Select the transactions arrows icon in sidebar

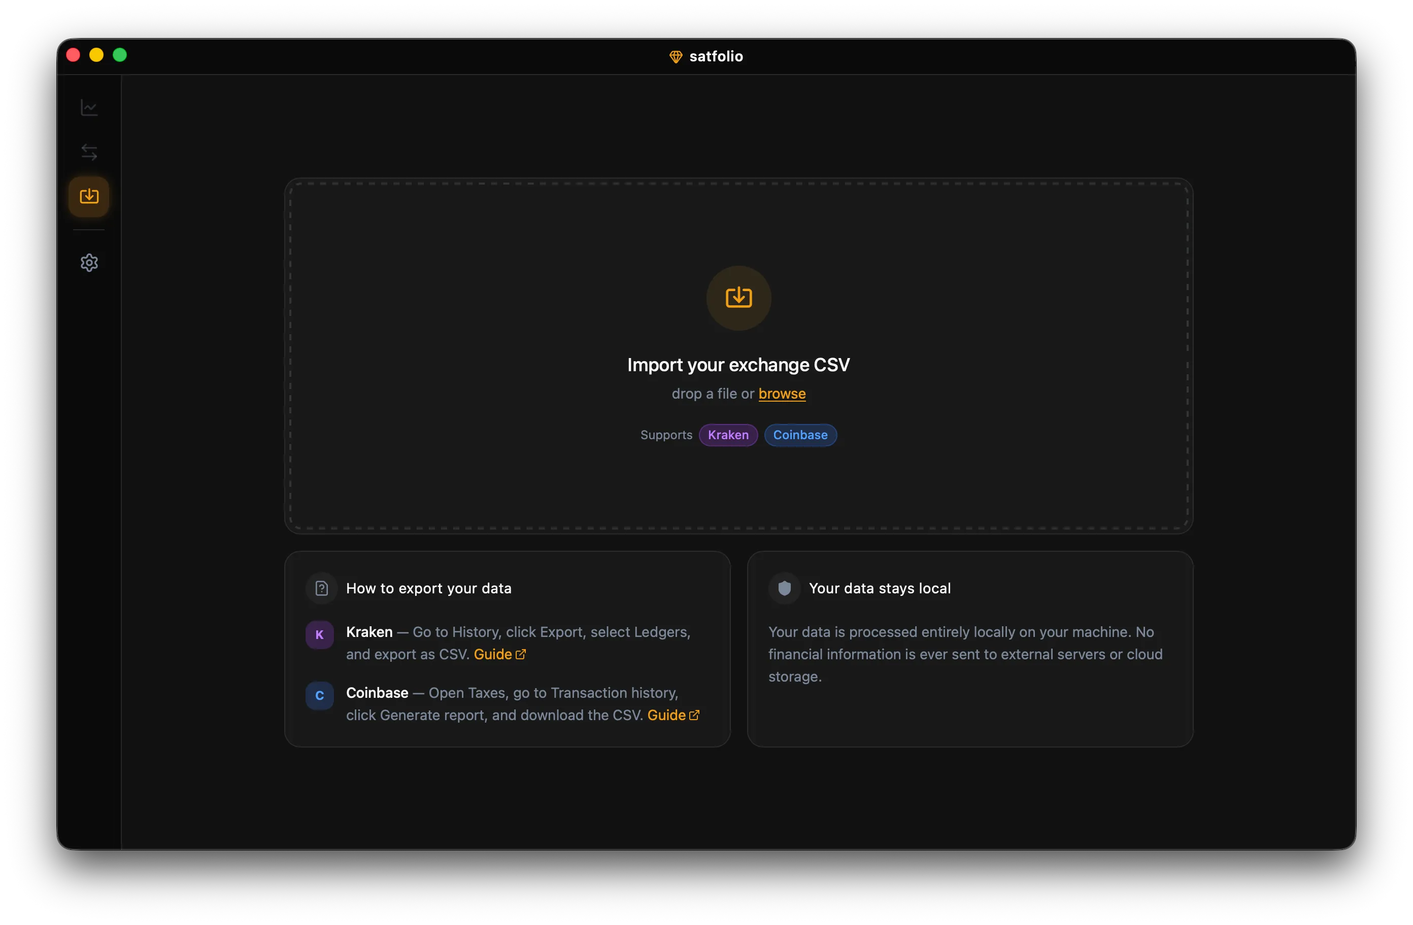pos(89,152)
